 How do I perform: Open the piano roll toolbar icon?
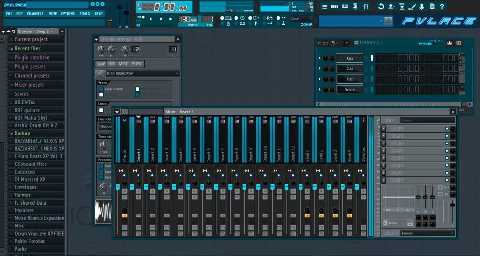point(345,6)
